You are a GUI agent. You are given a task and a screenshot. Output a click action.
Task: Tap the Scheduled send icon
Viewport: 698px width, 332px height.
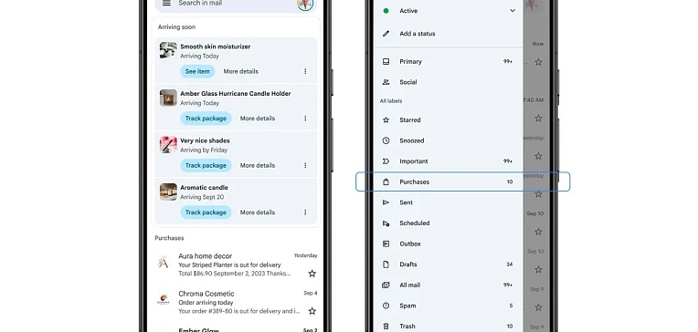click(386, 223)
